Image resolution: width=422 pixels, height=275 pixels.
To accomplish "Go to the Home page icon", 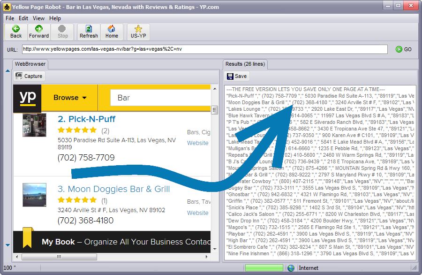I will point(112,29).
